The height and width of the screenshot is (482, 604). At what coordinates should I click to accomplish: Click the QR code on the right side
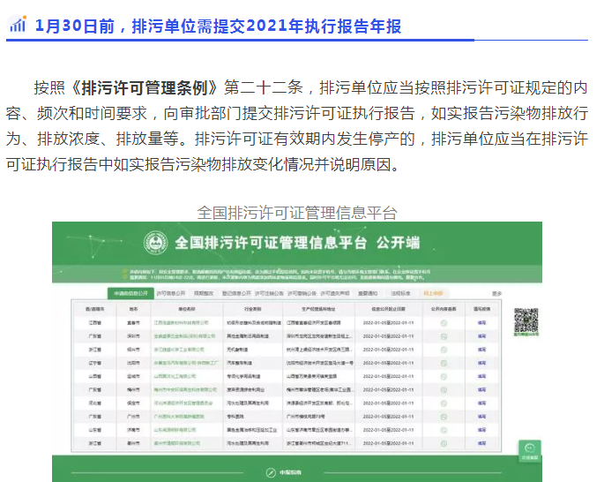click(x=526, y=320)
